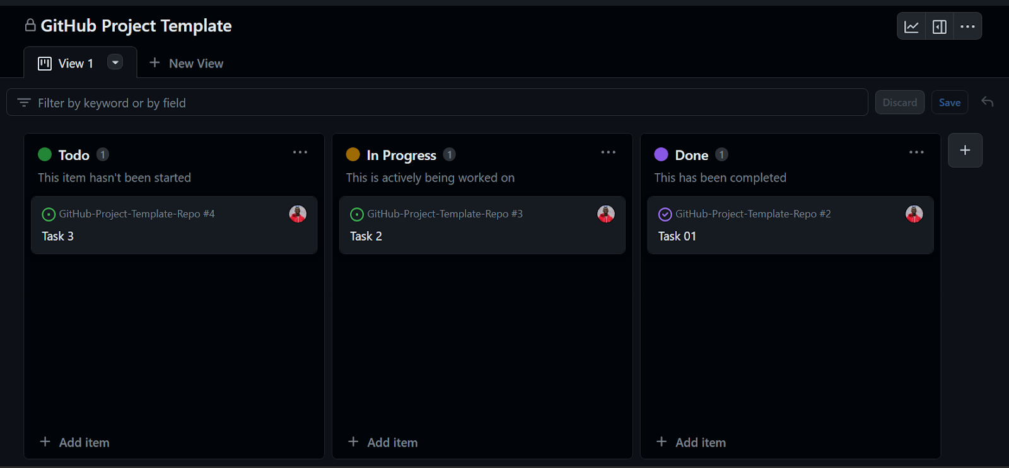The image size is (1009, 468).
Task: Open the In Progress column menu
Action: point(609,152)
